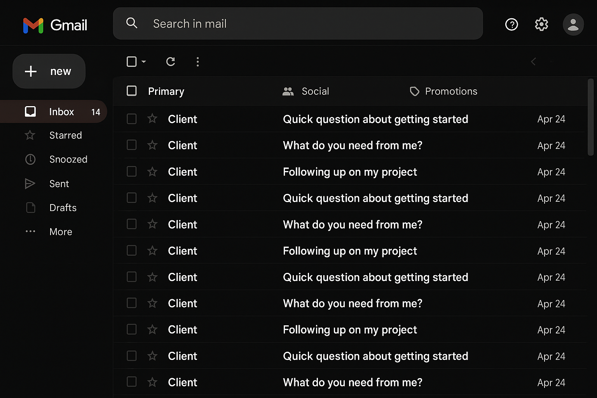Expand More in the sidebar
The height and width of the screenshot is (398, 597).
[60, 231]
